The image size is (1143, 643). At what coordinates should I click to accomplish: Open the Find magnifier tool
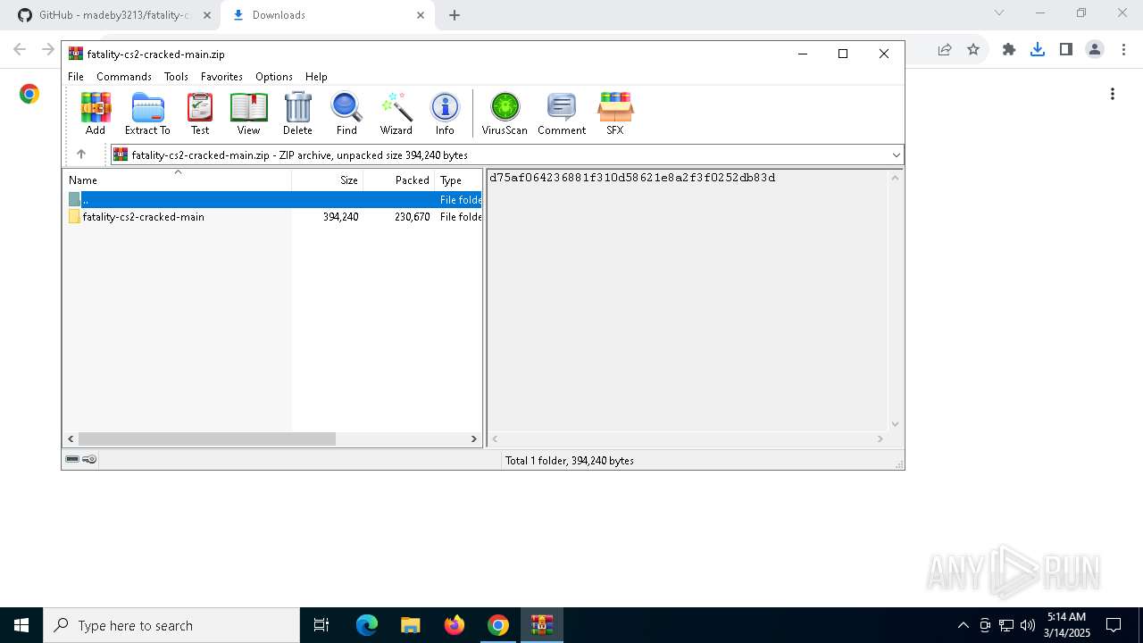click(346, 113)
